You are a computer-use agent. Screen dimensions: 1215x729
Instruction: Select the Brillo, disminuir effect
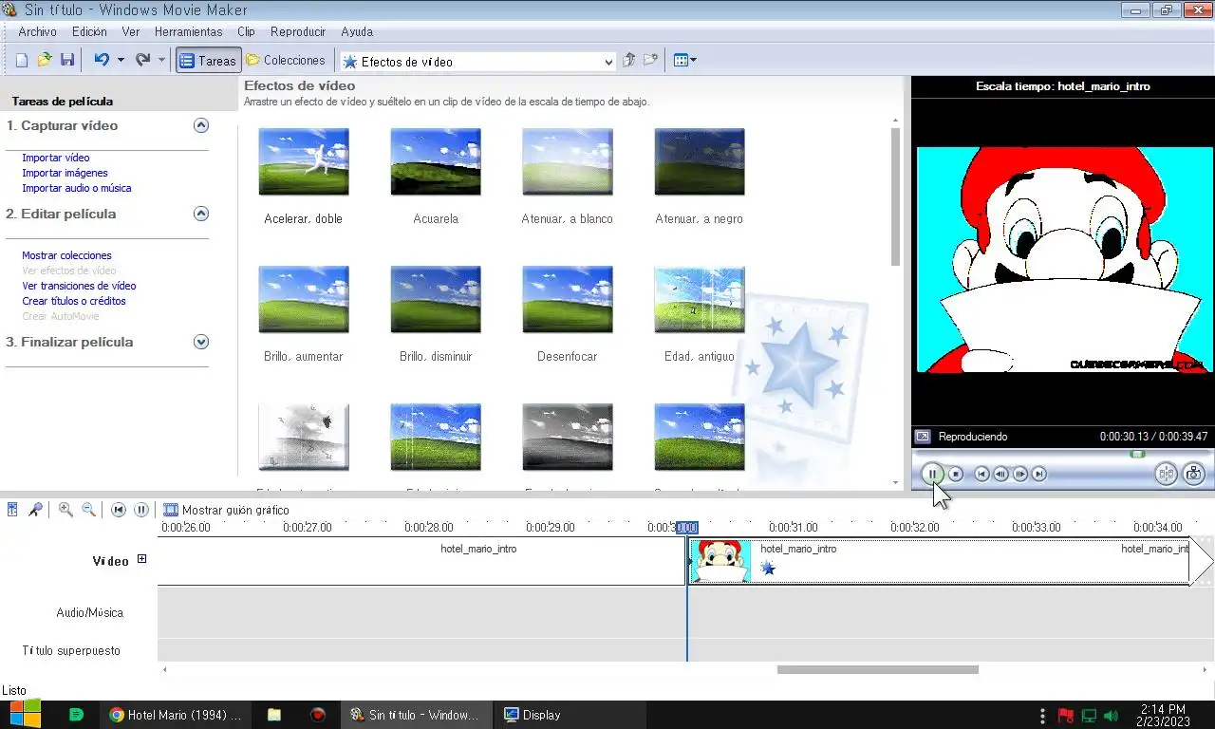[436, 300]
